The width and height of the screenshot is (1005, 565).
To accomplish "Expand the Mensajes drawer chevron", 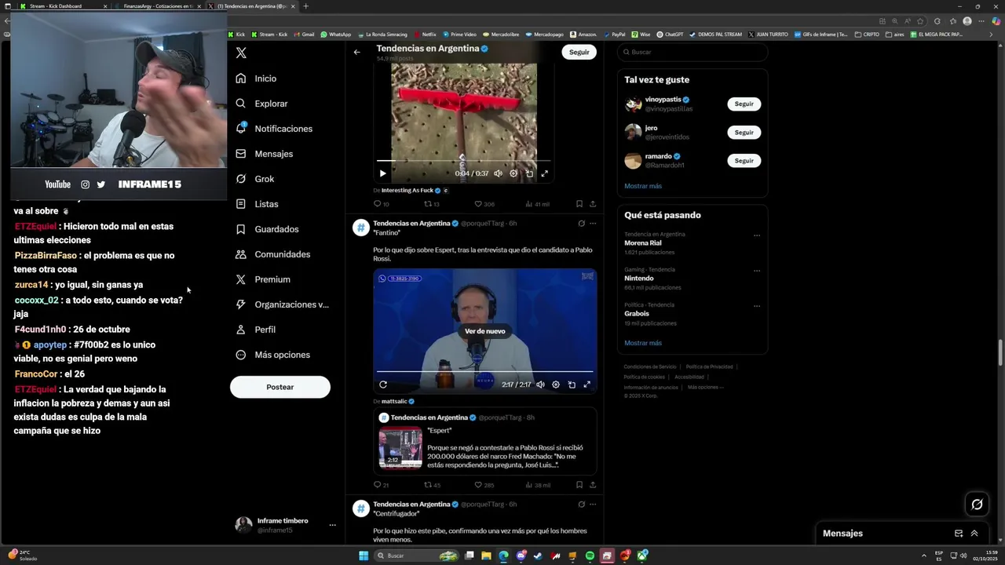I will tap(974, 534).
